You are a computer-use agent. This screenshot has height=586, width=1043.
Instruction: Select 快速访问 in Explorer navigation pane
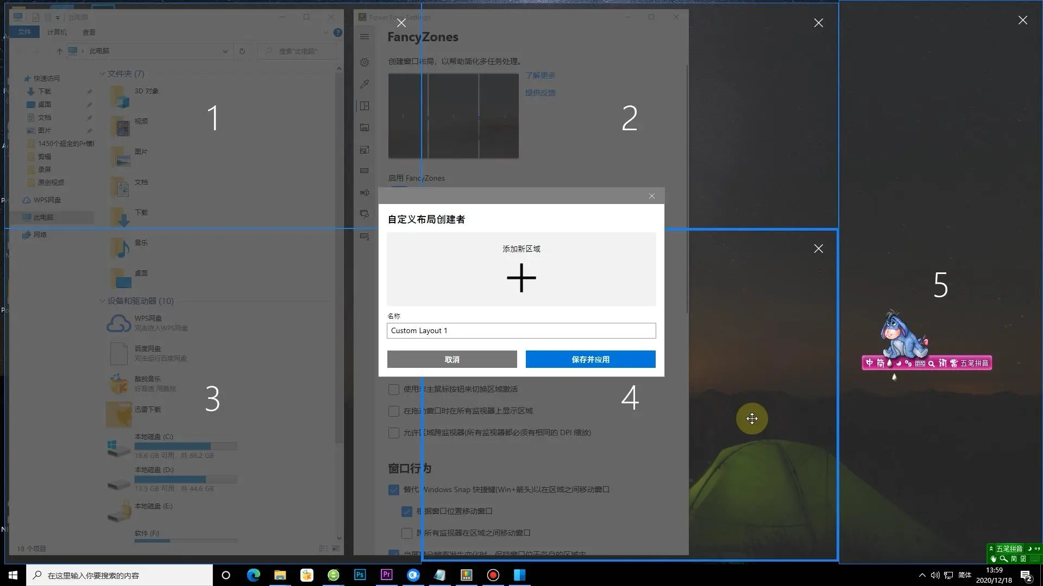(x=47, y=78)
